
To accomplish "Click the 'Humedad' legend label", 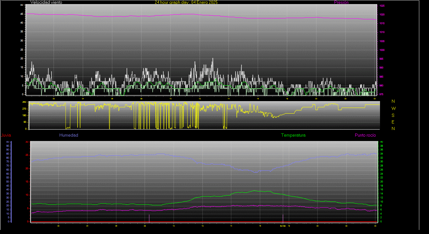I will click(x=68, y=135).
